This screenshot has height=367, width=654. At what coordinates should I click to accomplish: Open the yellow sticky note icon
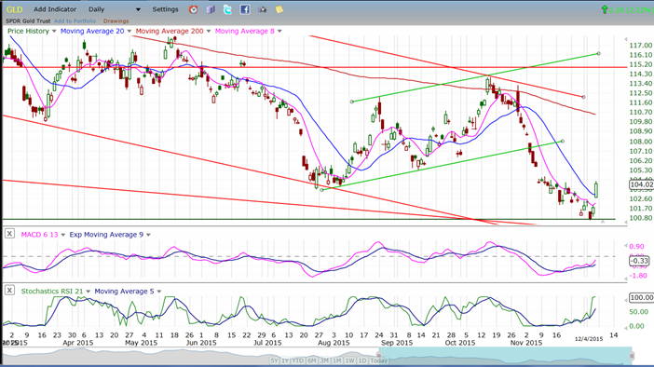pyautogui.click(x=279, y=9)
